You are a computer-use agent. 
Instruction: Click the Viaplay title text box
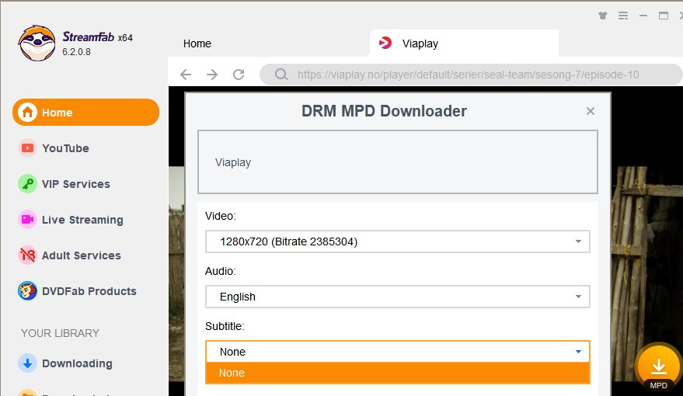pos(398,162)
